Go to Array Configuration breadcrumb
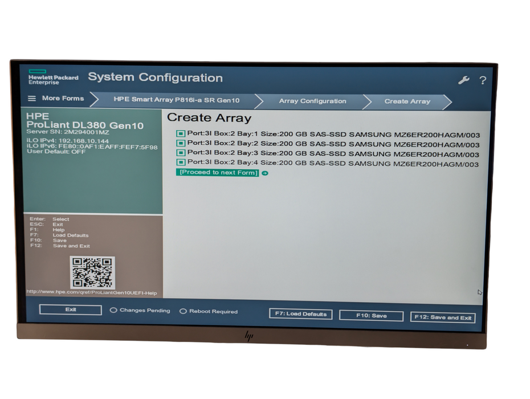The width and height of the screenshot is (530, 399). click(313, 101)
